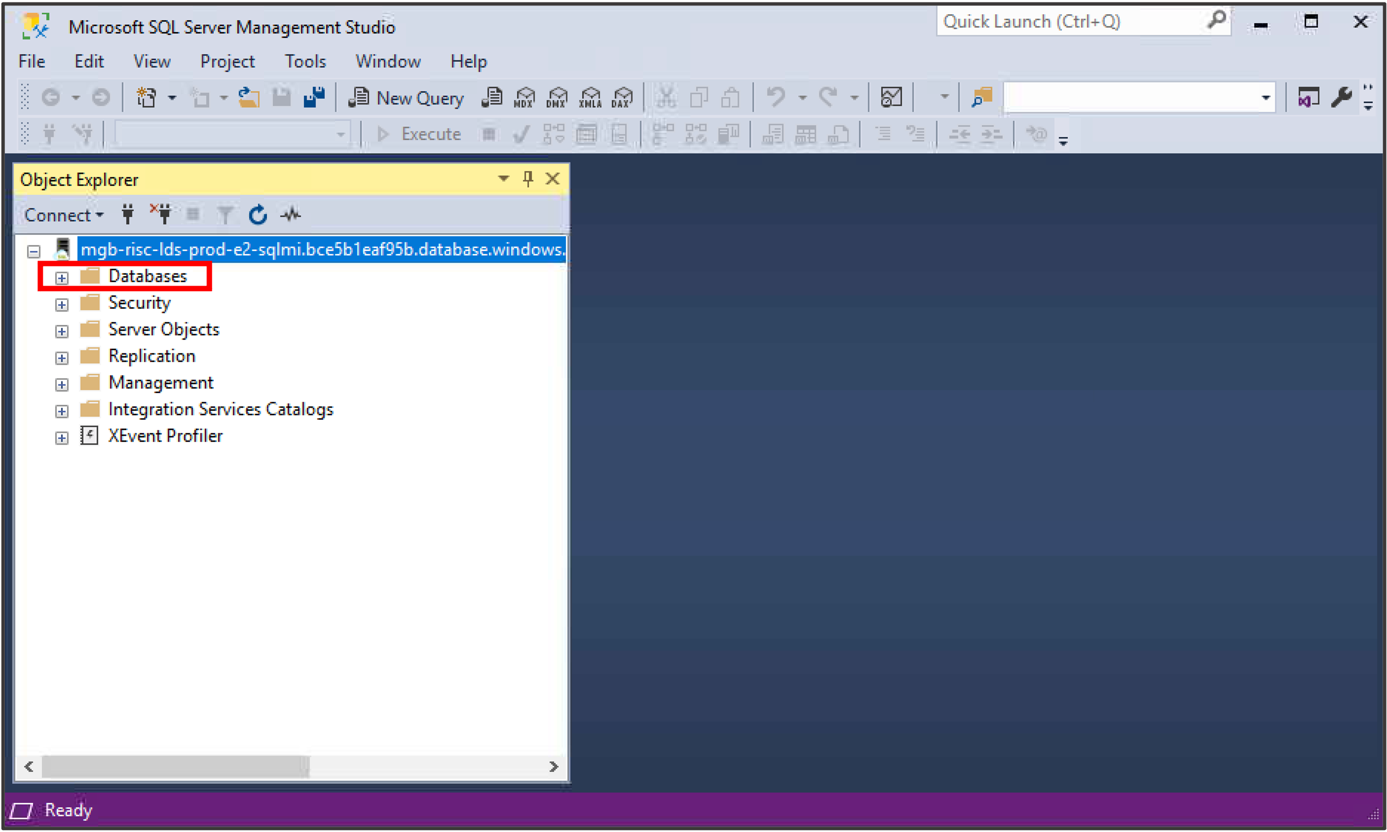Open the Help menu

469,61
